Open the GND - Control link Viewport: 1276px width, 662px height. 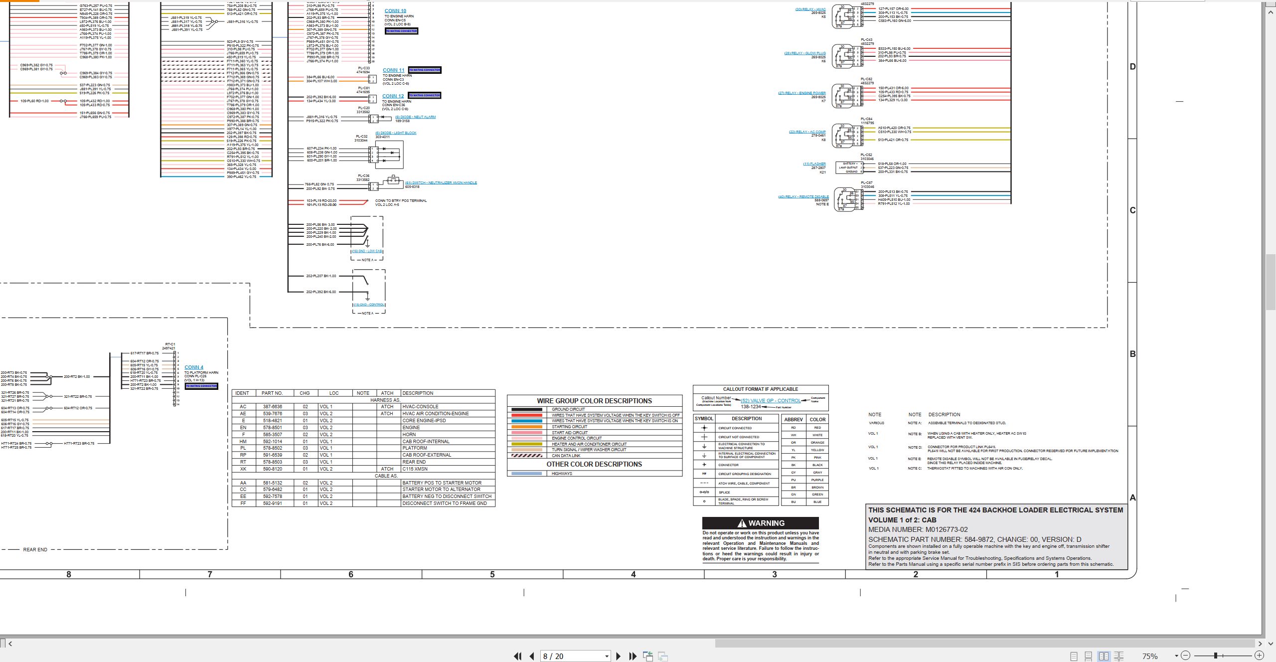pos(369,305)
